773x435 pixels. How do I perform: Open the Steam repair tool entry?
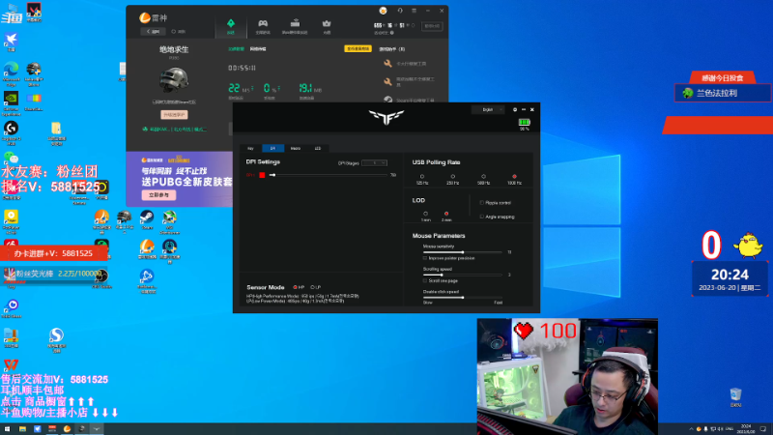[409, 101]
